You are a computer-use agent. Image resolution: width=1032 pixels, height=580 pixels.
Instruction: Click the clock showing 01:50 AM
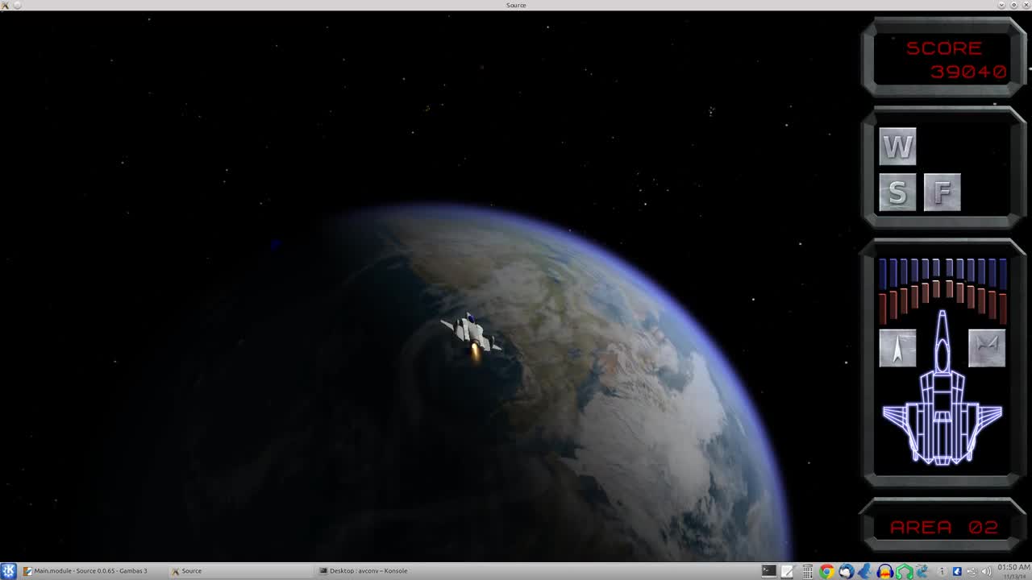(1013, 567)
